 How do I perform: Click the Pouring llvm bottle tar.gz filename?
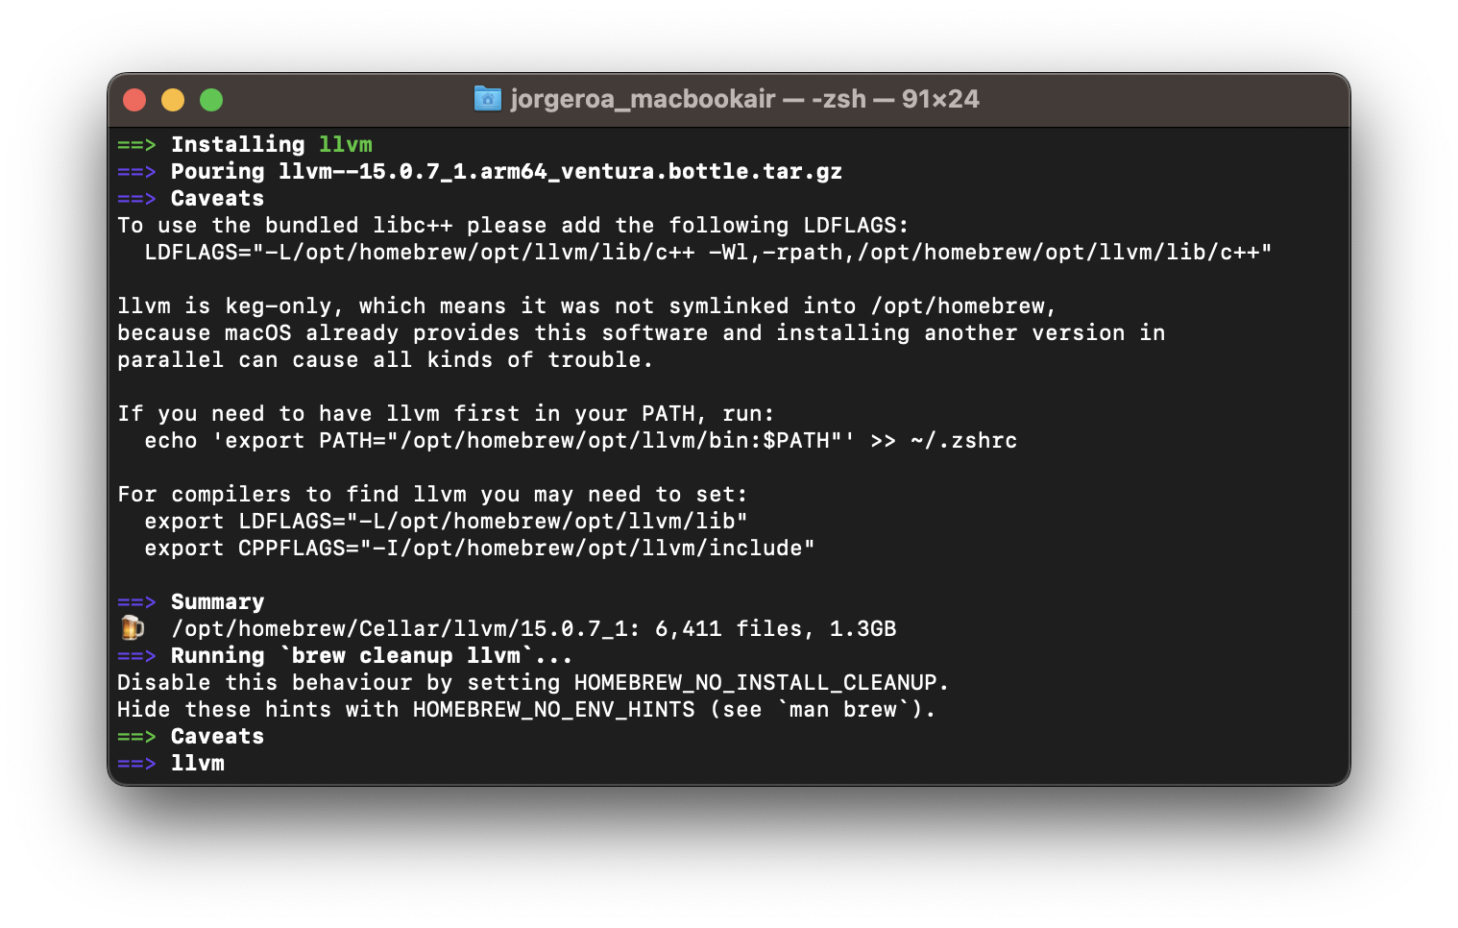[560, 171]
